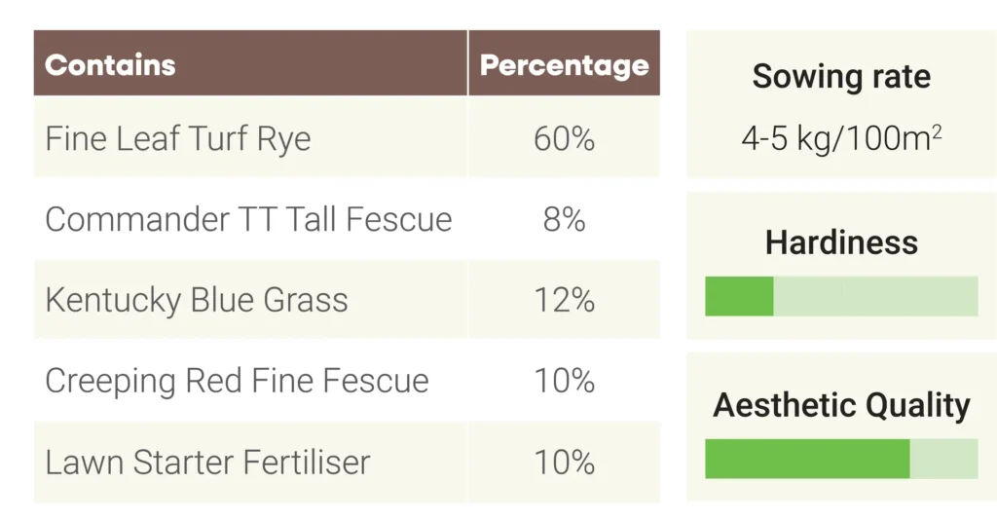
Task: Select Creeping Red Fine Fescue entry
Action: coord(237,381)
